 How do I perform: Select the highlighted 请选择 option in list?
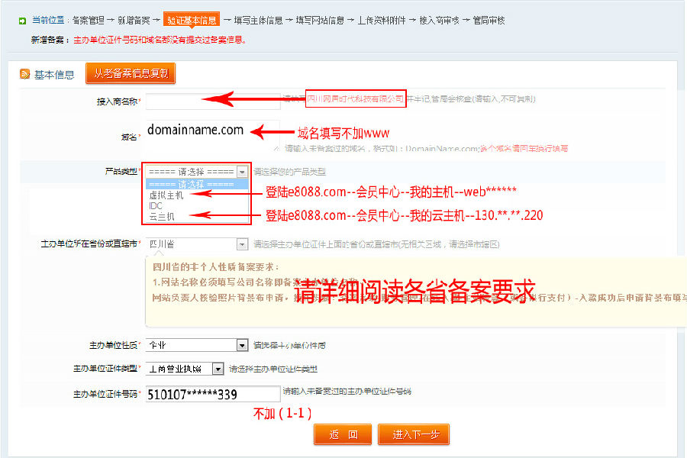[197, 185]
